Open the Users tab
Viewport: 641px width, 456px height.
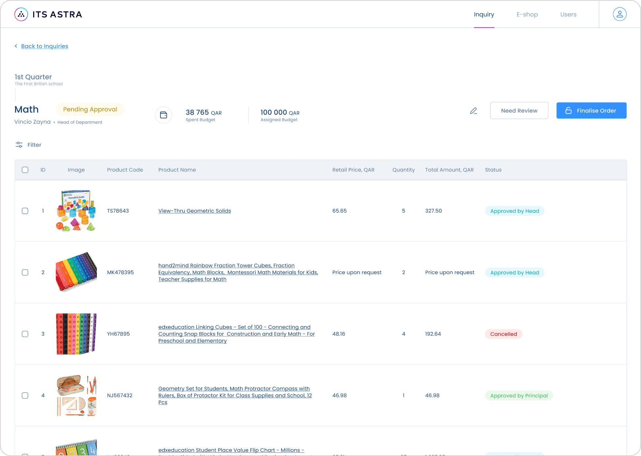click(568, 14)
